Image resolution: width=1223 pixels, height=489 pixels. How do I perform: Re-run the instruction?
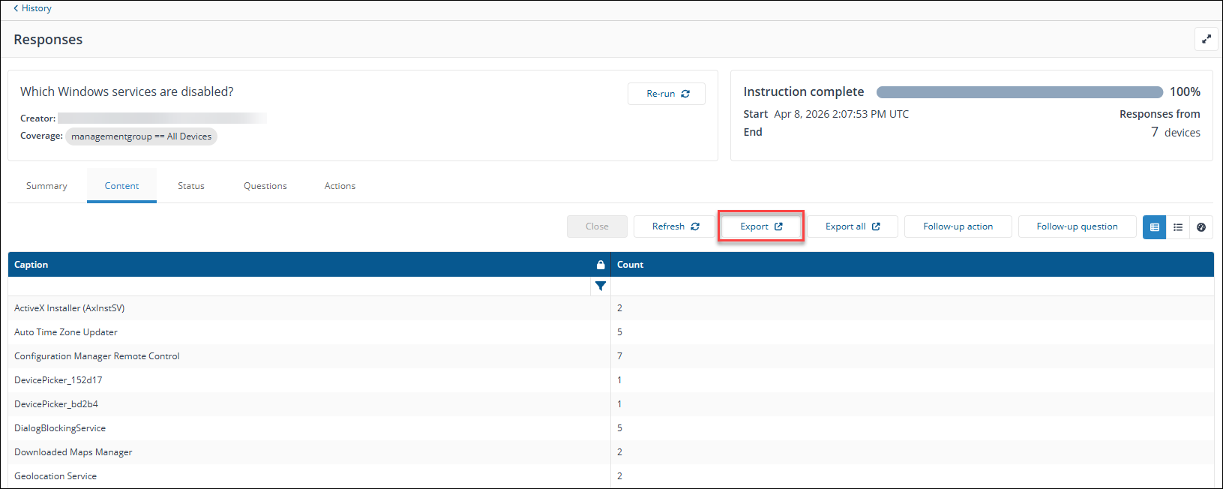(x=667, y=94)
